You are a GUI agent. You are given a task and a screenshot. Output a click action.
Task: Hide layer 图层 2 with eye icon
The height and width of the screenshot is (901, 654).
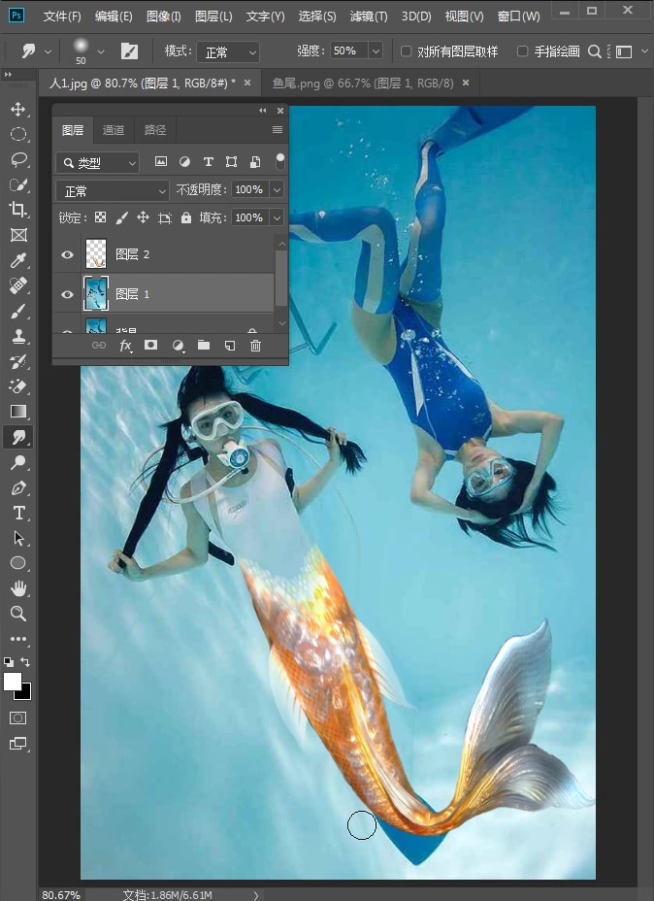coord(68,254)
